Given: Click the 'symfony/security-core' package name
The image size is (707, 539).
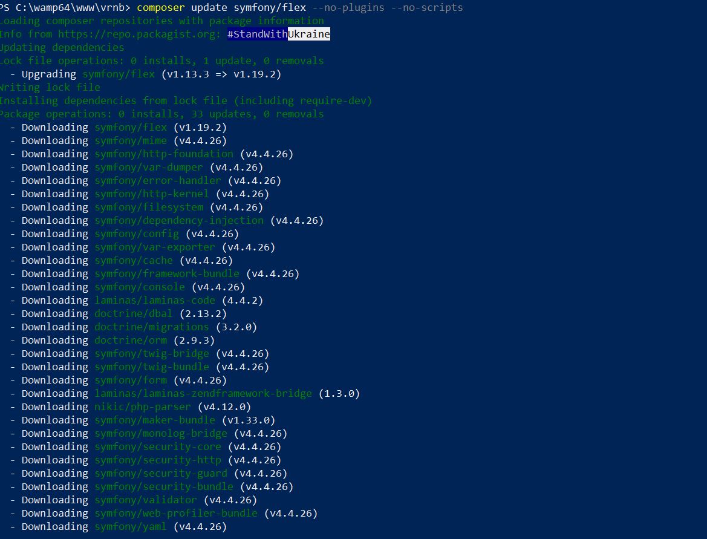Looking at the screenshot, I should (x=158, y=446).
